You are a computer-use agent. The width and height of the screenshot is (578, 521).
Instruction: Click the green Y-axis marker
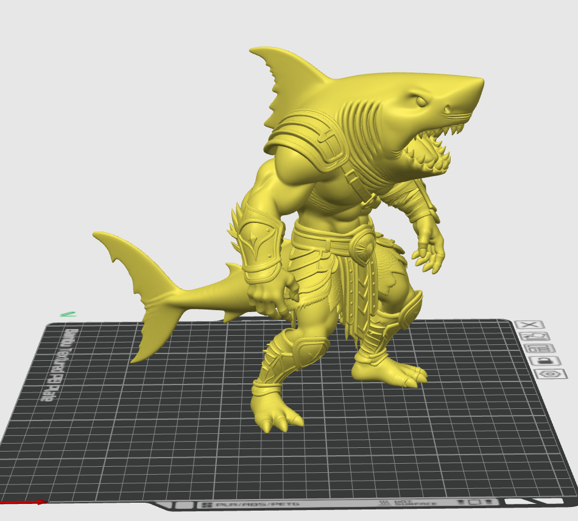(68, 314)
